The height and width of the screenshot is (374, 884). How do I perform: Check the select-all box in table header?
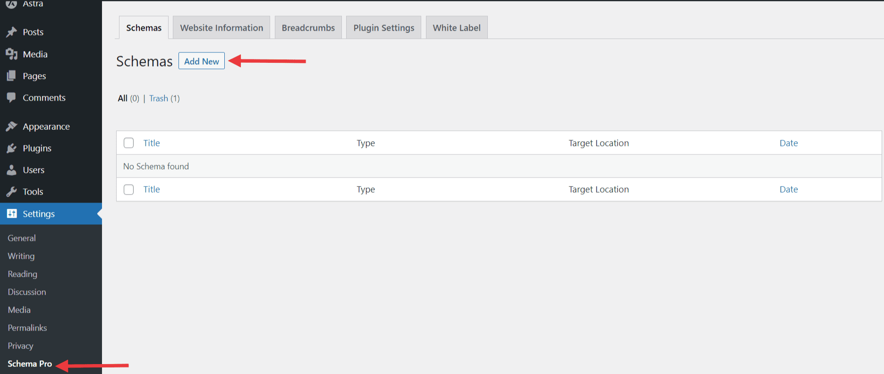pyautogui.click(x=128, y=143)
